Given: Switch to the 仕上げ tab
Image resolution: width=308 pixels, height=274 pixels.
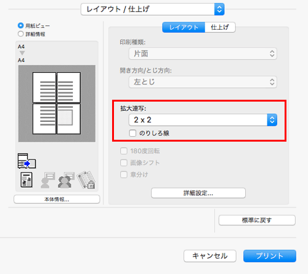Looking at the screenshot, I should [x=220, y=27].
